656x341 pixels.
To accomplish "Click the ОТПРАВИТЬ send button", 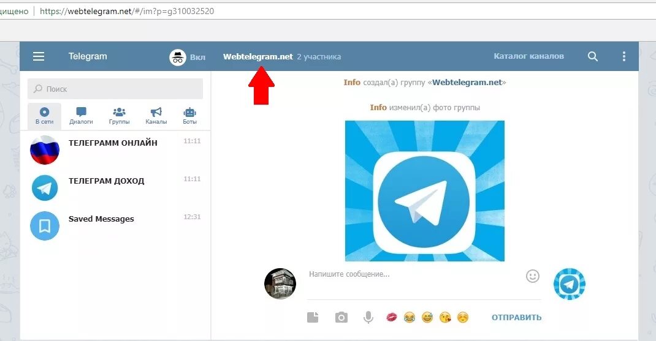I will 516,318.
